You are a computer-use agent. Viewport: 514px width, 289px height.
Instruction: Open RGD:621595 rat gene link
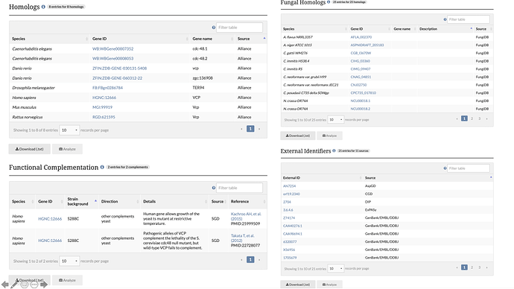pos(104,117)
